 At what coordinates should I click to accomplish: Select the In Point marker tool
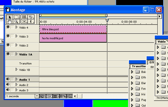coord(31,22)
